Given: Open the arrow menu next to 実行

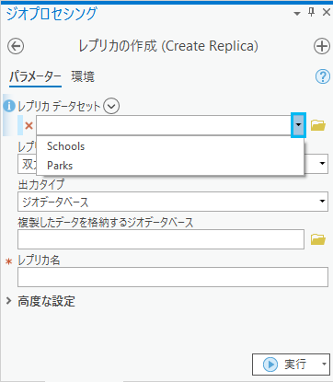Looking at the screenshot, I should tap(324, 365).
